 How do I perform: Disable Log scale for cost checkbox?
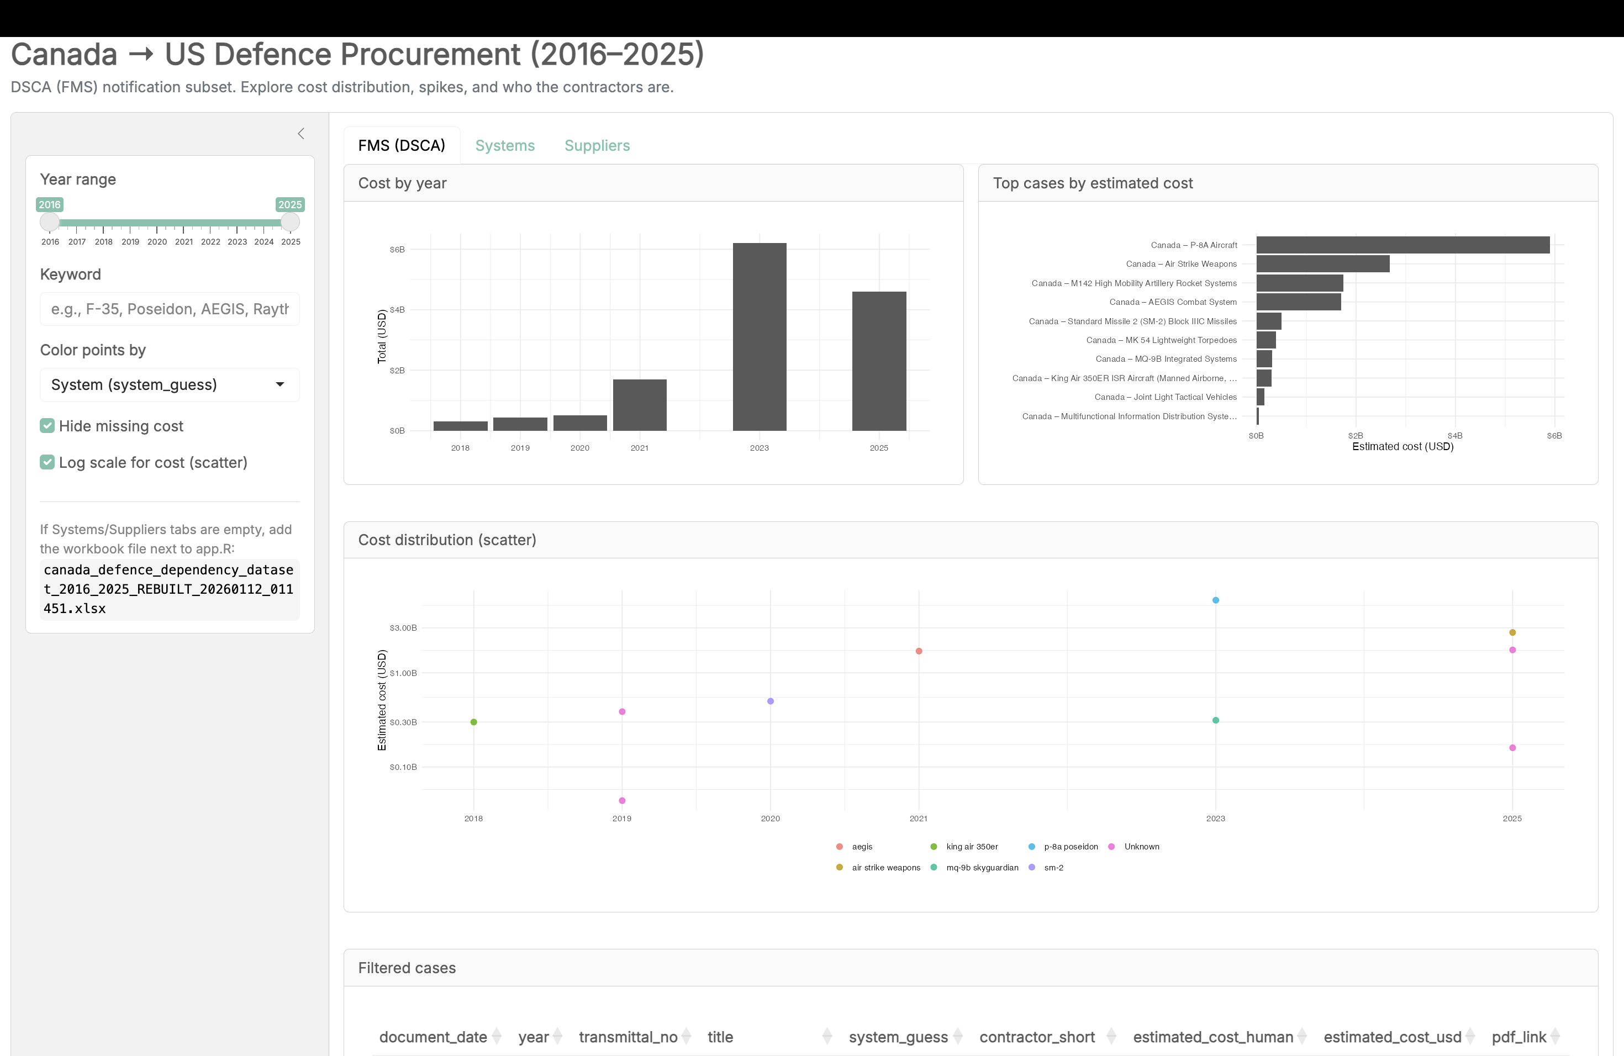47,462
